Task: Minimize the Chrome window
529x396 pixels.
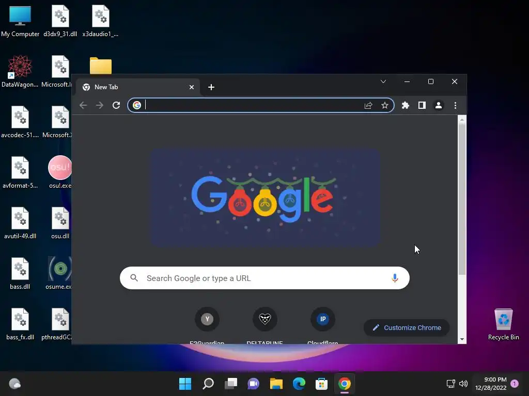Action: pyautogui.click(x=407, y=81)
